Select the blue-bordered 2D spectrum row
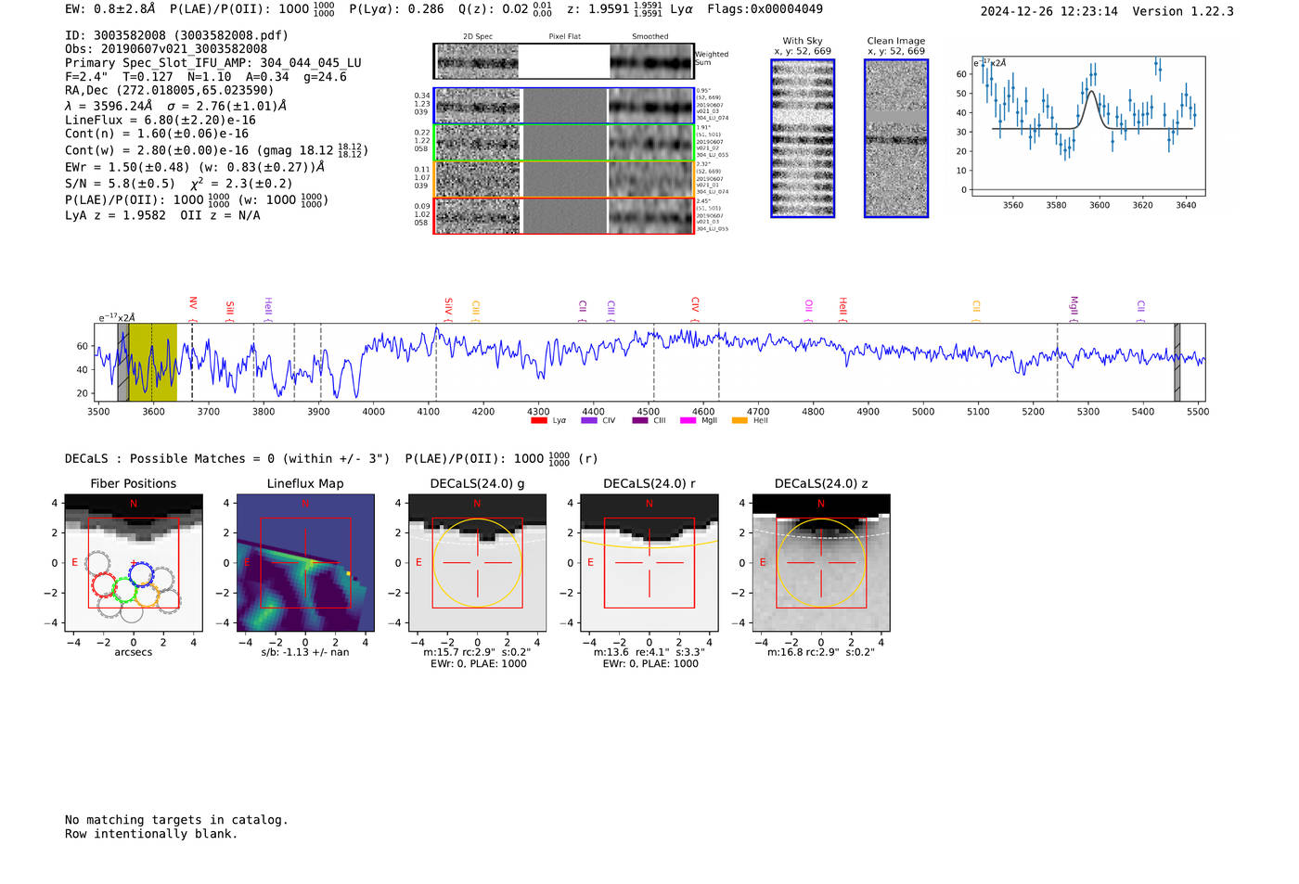1299x884 pixels. coord(564,106)
